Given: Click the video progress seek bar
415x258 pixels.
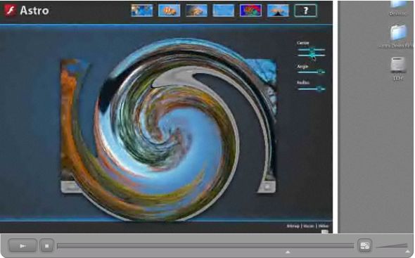Looking at the screenshot, I should click(x=205, y=246).
